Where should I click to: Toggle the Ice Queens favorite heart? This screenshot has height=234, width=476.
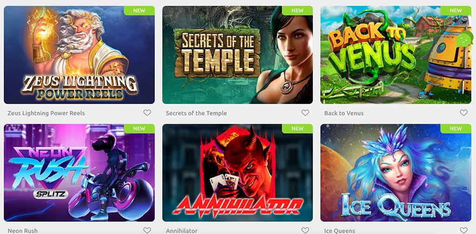pyautogui.click(x=463, y=230)
